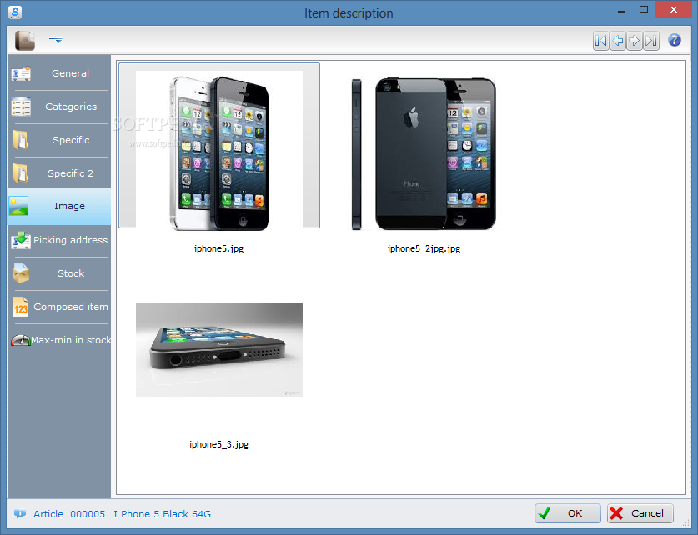Switch to the Stock tab
Viewport: 698px width, 535px height.
tap(59, 273)
